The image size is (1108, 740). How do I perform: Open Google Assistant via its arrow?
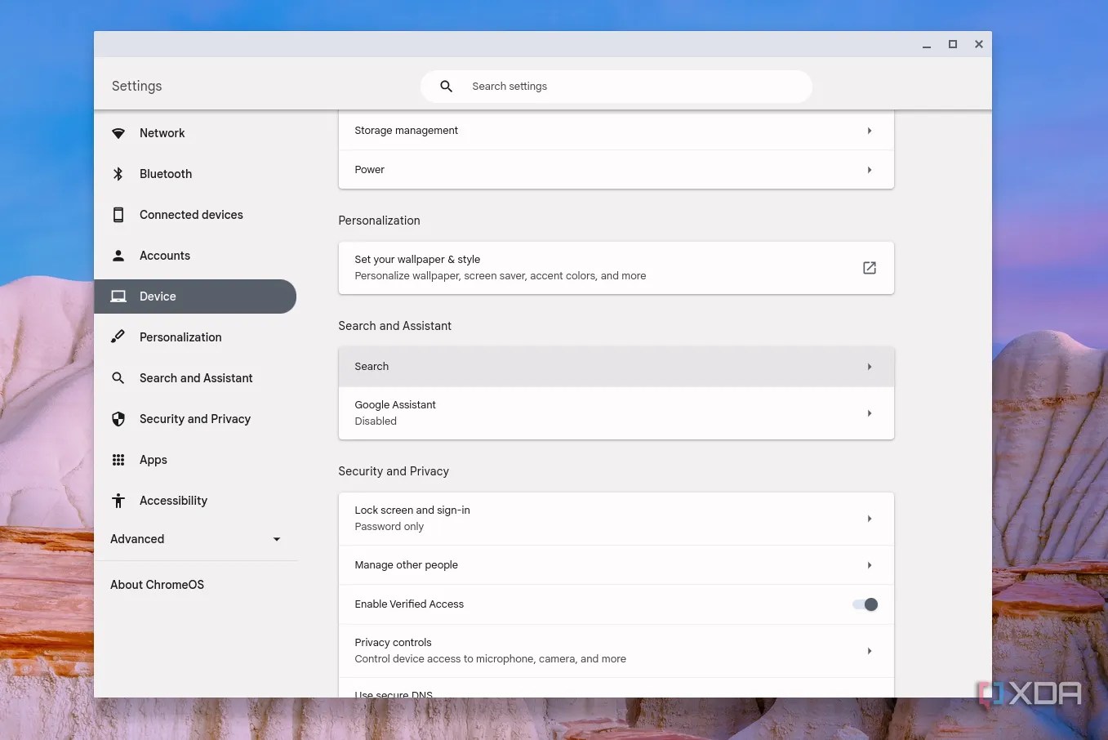(870, 413)
